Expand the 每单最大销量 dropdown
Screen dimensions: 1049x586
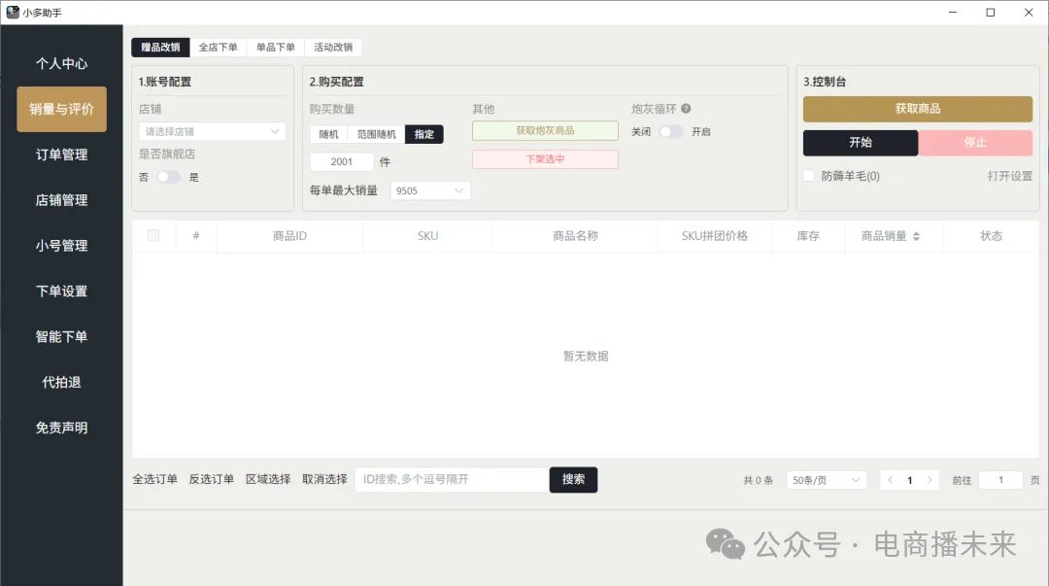tap(430, 190)
